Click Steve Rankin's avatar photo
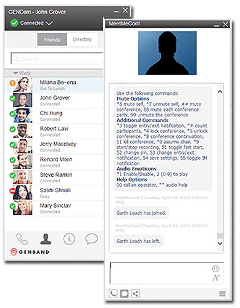 pos(23,177)
